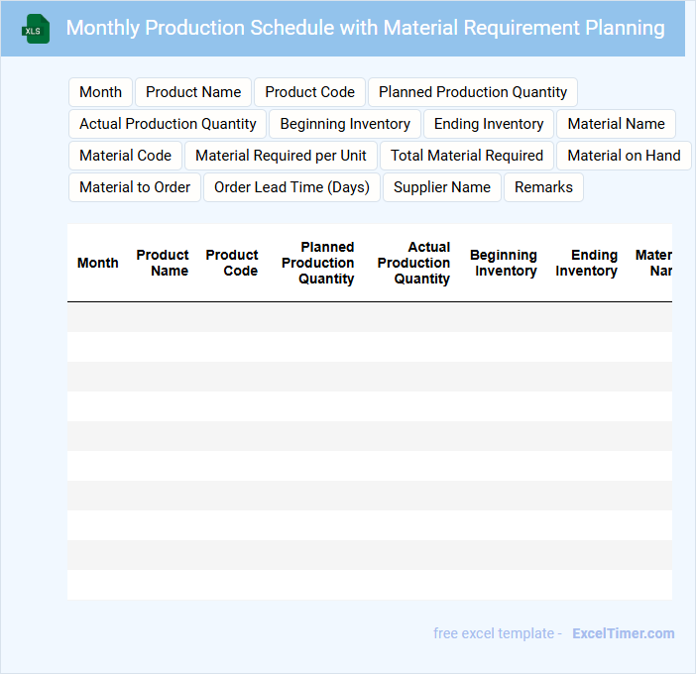
Task: Select the Total Material Required tag
Action: (x=467, y=156)
